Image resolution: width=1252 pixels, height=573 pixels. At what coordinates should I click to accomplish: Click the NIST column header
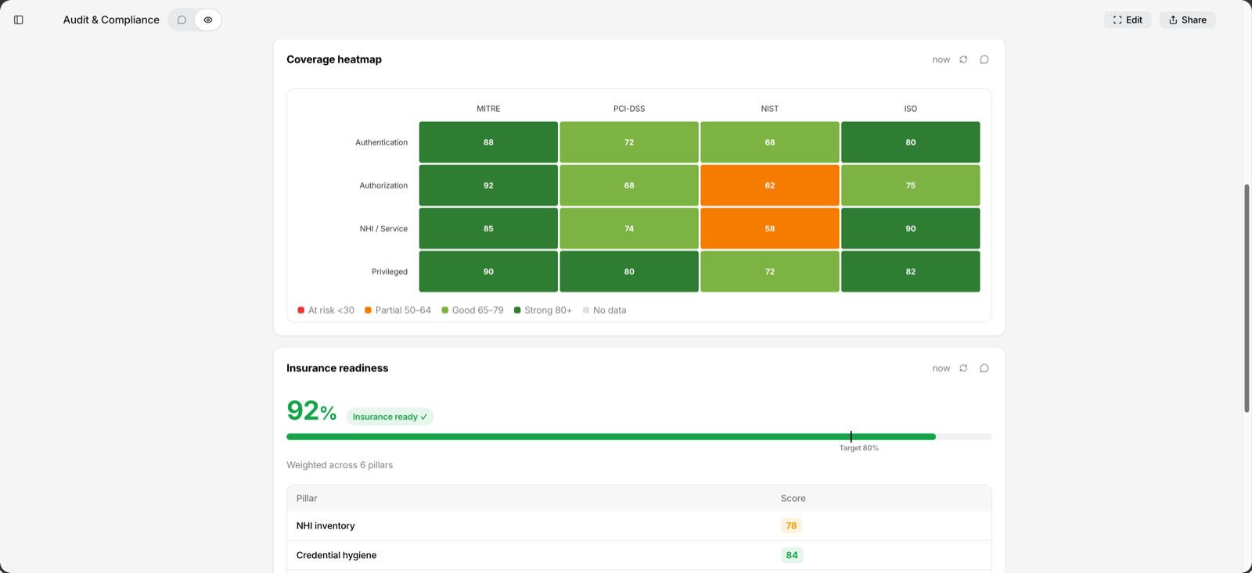click(x=770, y=109)
